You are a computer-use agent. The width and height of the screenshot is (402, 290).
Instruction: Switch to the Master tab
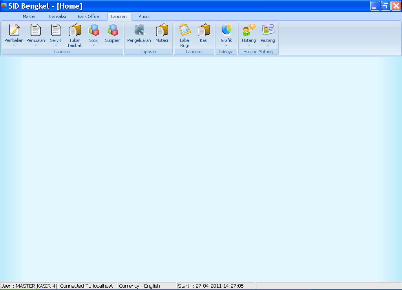pyautogui.click(x=29, y=16)
